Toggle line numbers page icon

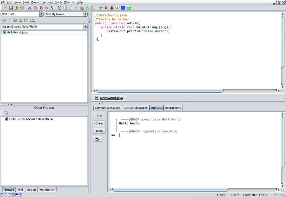[71, 8]
